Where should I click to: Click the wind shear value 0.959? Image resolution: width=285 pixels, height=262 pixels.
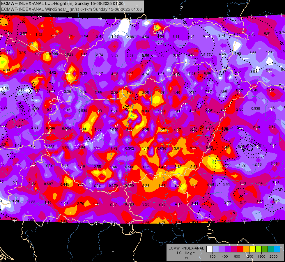[129, 186]
